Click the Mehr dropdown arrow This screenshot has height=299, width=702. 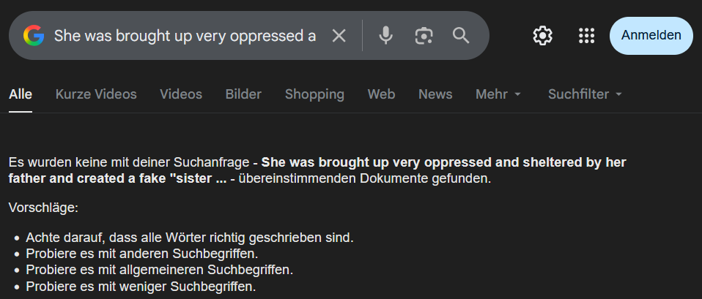[517, 95]
